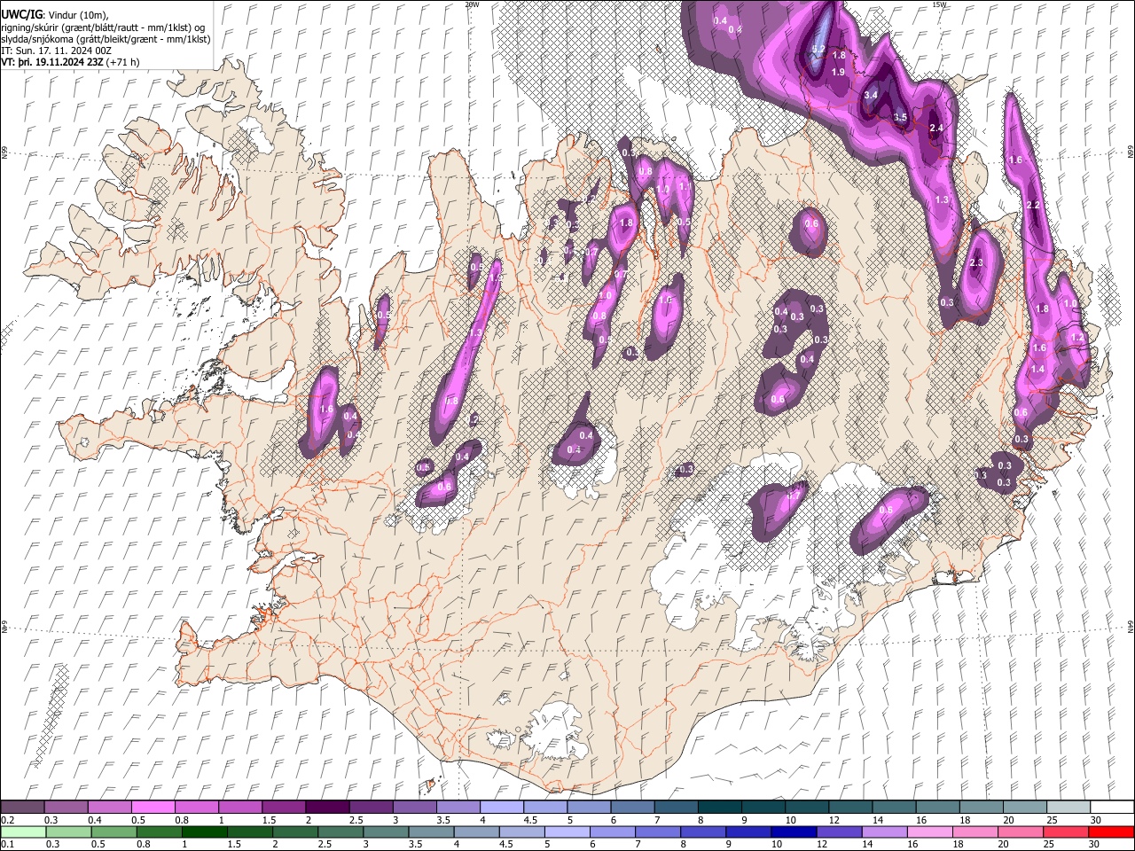Pick upper legend swatch between 4 and 4.5

coord(500,807)
